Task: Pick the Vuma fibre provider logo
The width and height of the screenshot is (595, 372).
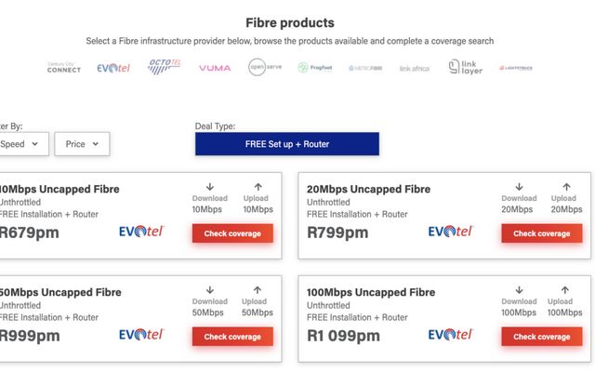Action: 215,68
